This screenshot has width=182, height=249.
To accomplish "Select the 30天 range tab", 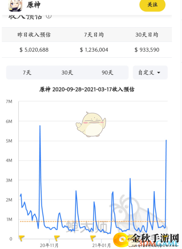I will pyautogui.click(x=67, y=73).
